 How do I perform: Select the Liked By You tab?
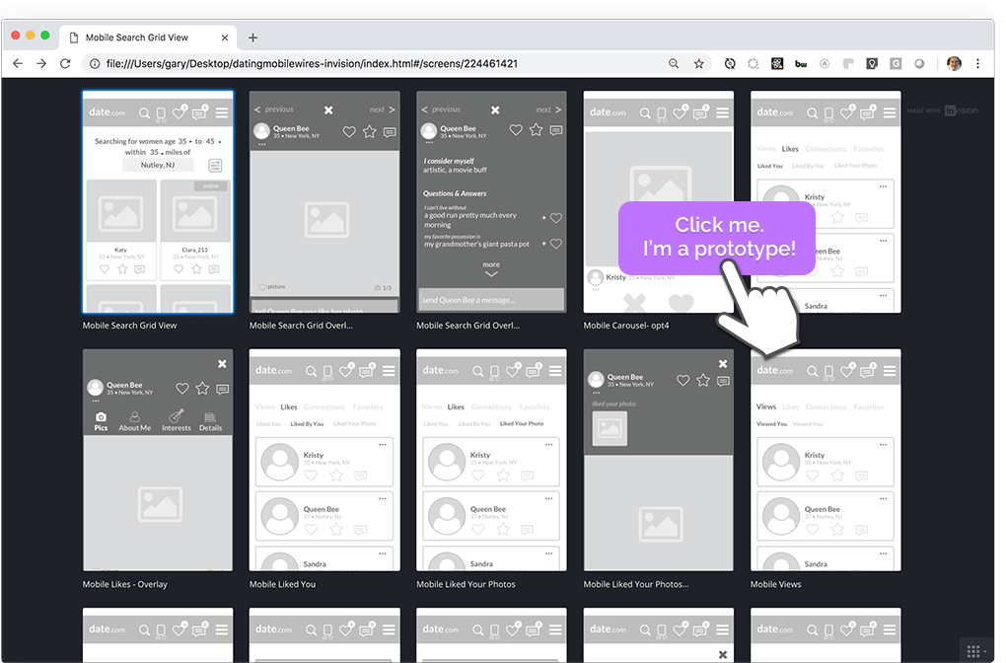click(x=307, y=424)
